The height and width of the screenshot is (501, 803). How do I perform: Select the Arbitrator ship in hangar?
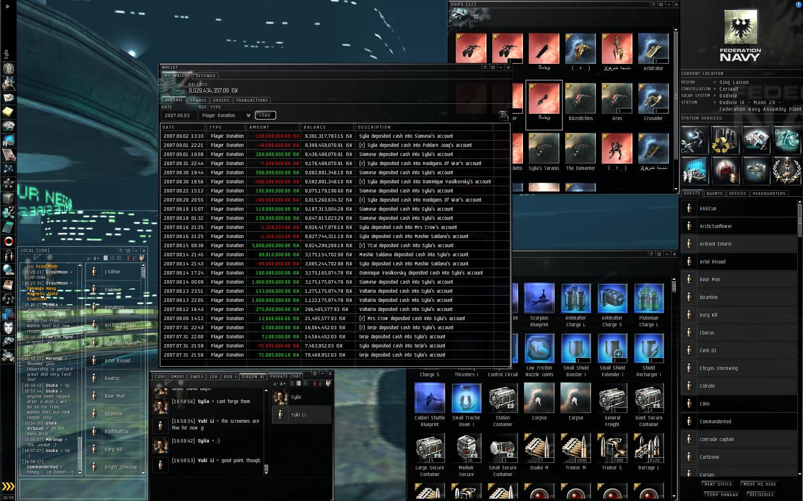coord(653,52)
